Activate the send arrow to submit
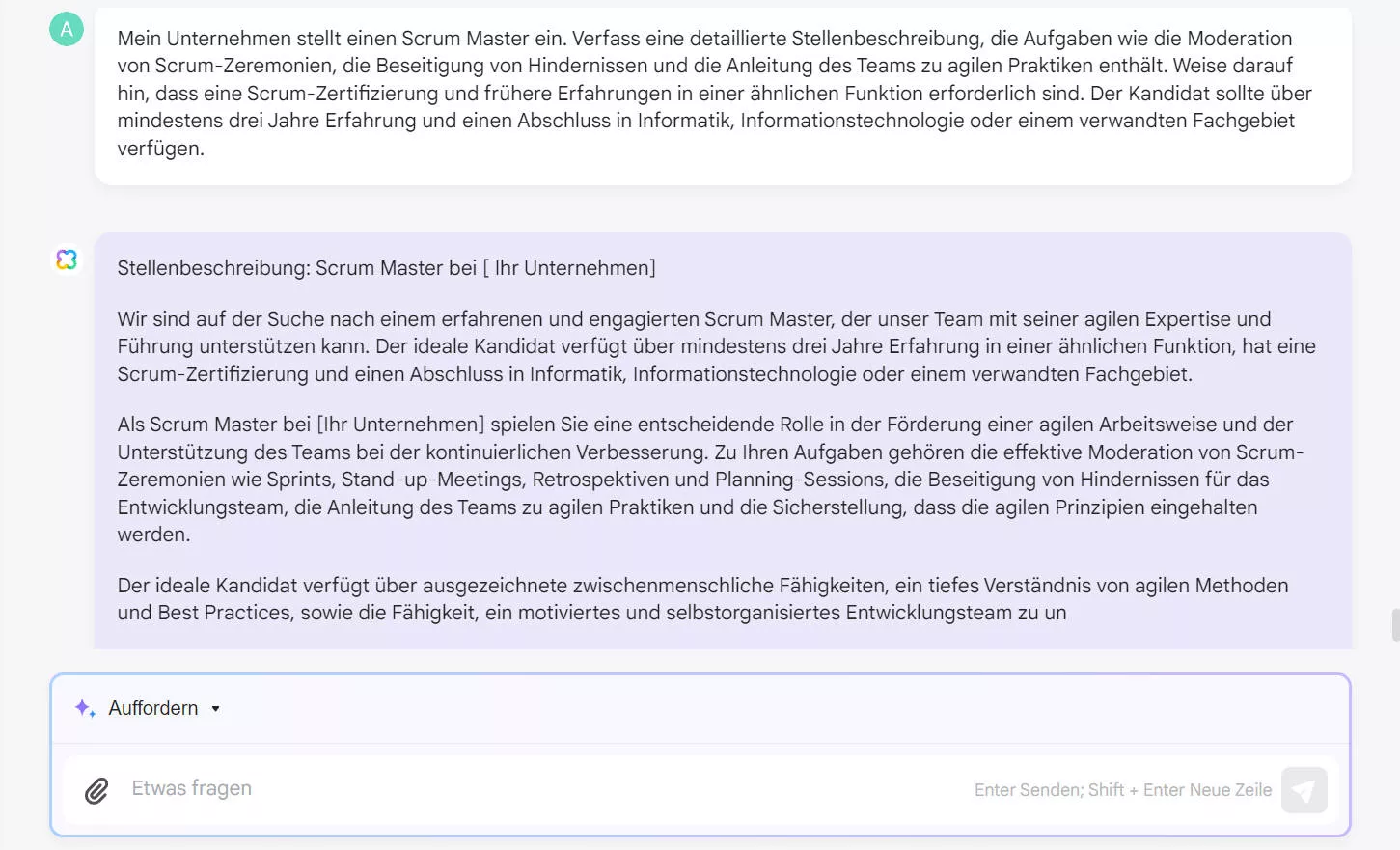The height and width of the screenshot is (850, 1400). click(1304, 789)
